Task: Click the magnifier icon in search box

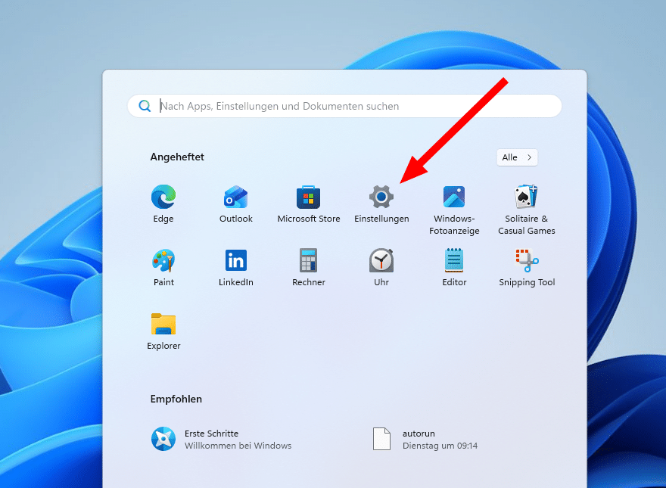Action: coord(145,107)
